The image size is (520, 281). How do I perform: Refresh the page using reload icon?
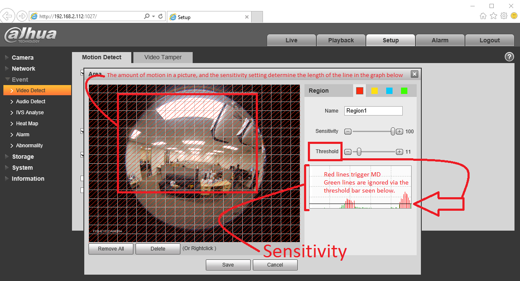[160, 17]
